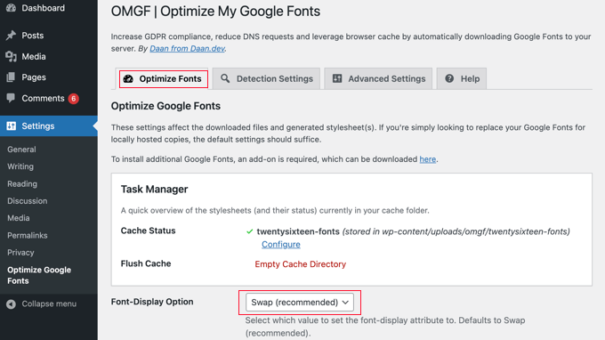Click the Collapse menu arrow icon

[x=12, y=304]
